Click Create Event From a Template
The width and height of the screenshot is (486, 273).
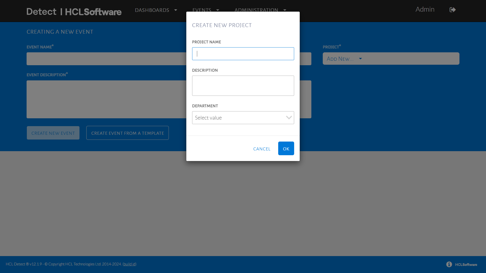pyautogui.click(x=128, y=133)
